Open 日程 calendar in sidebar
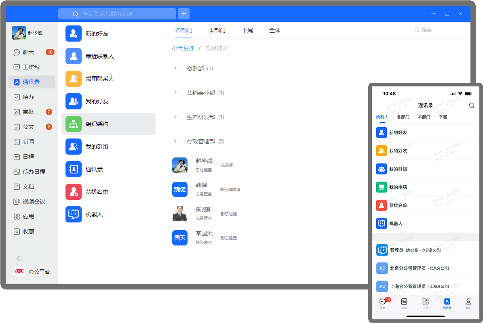483x323 pixels. coord(32,157)
